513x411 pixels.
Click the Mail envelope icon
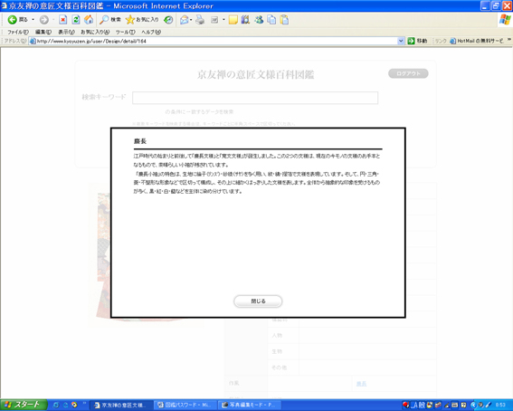[185, 20]
